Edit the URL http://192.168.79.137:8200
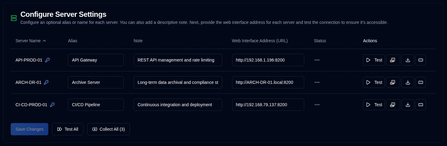Viewport: 447px width, 146px height. (x=268, y=105)
